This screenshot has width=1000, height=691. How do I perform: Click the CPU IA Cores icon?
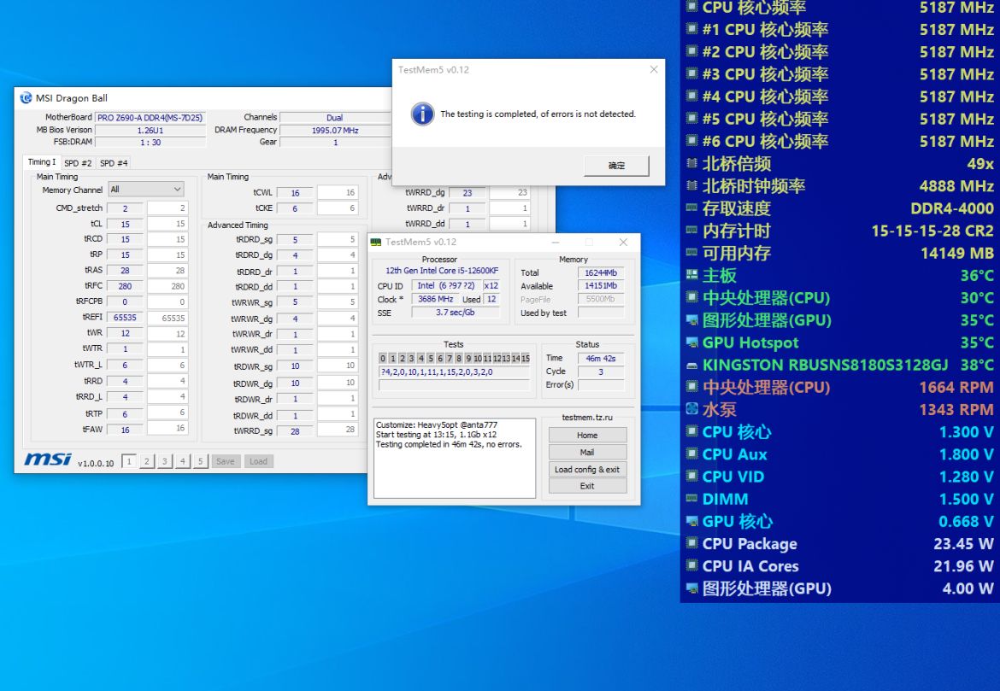(x=691, y=565)
